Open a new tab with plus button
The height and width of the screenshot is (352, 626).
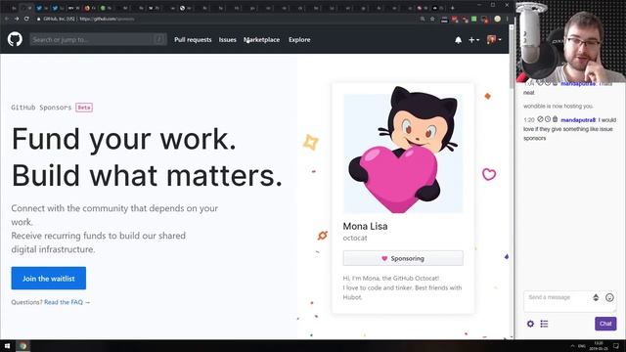452,8
